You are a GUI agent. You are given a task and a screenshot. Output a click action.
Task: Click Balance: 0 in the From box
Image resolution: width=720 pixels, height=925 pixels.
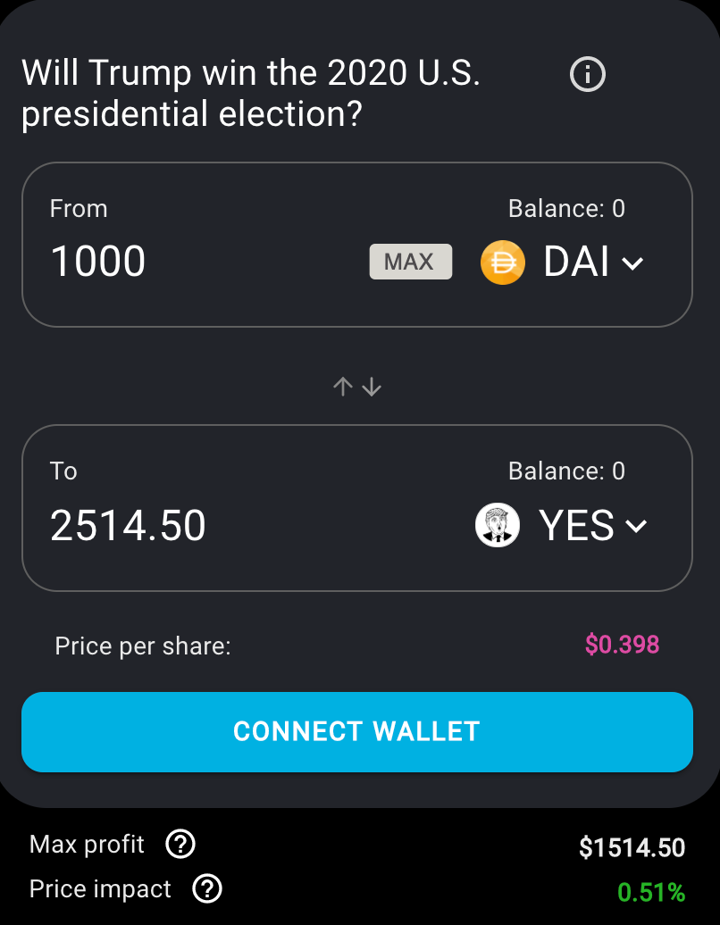click(x=566, y=209)
